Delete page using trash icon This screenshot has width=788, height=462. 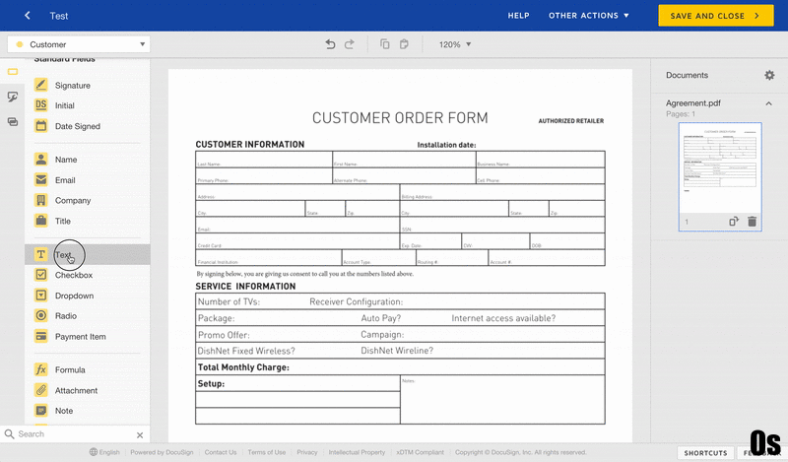pyautogui.click(x=753, y=222)
